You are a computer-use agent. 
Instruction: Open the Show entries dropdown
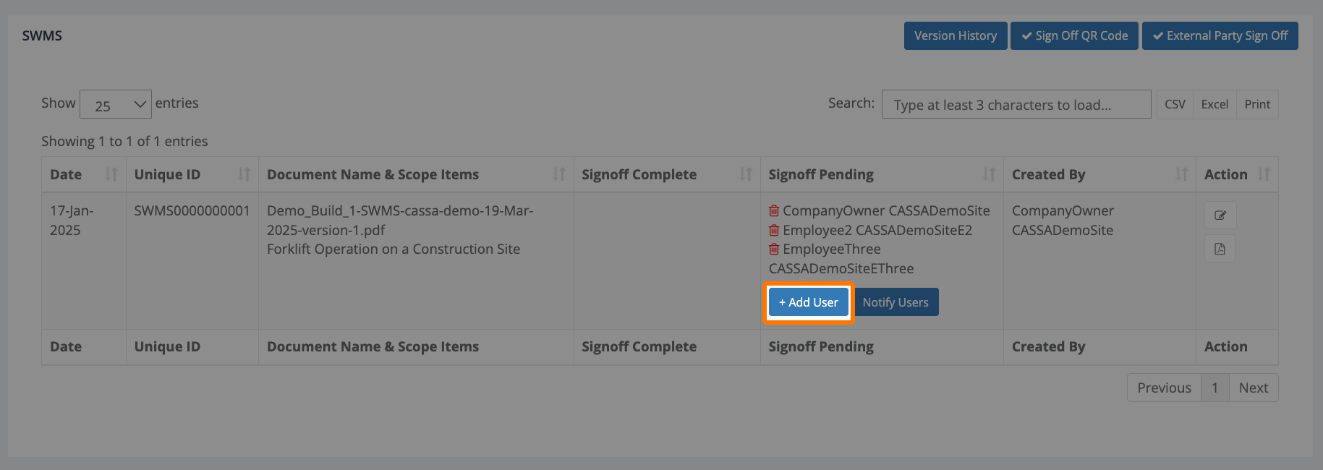[116, 105]
